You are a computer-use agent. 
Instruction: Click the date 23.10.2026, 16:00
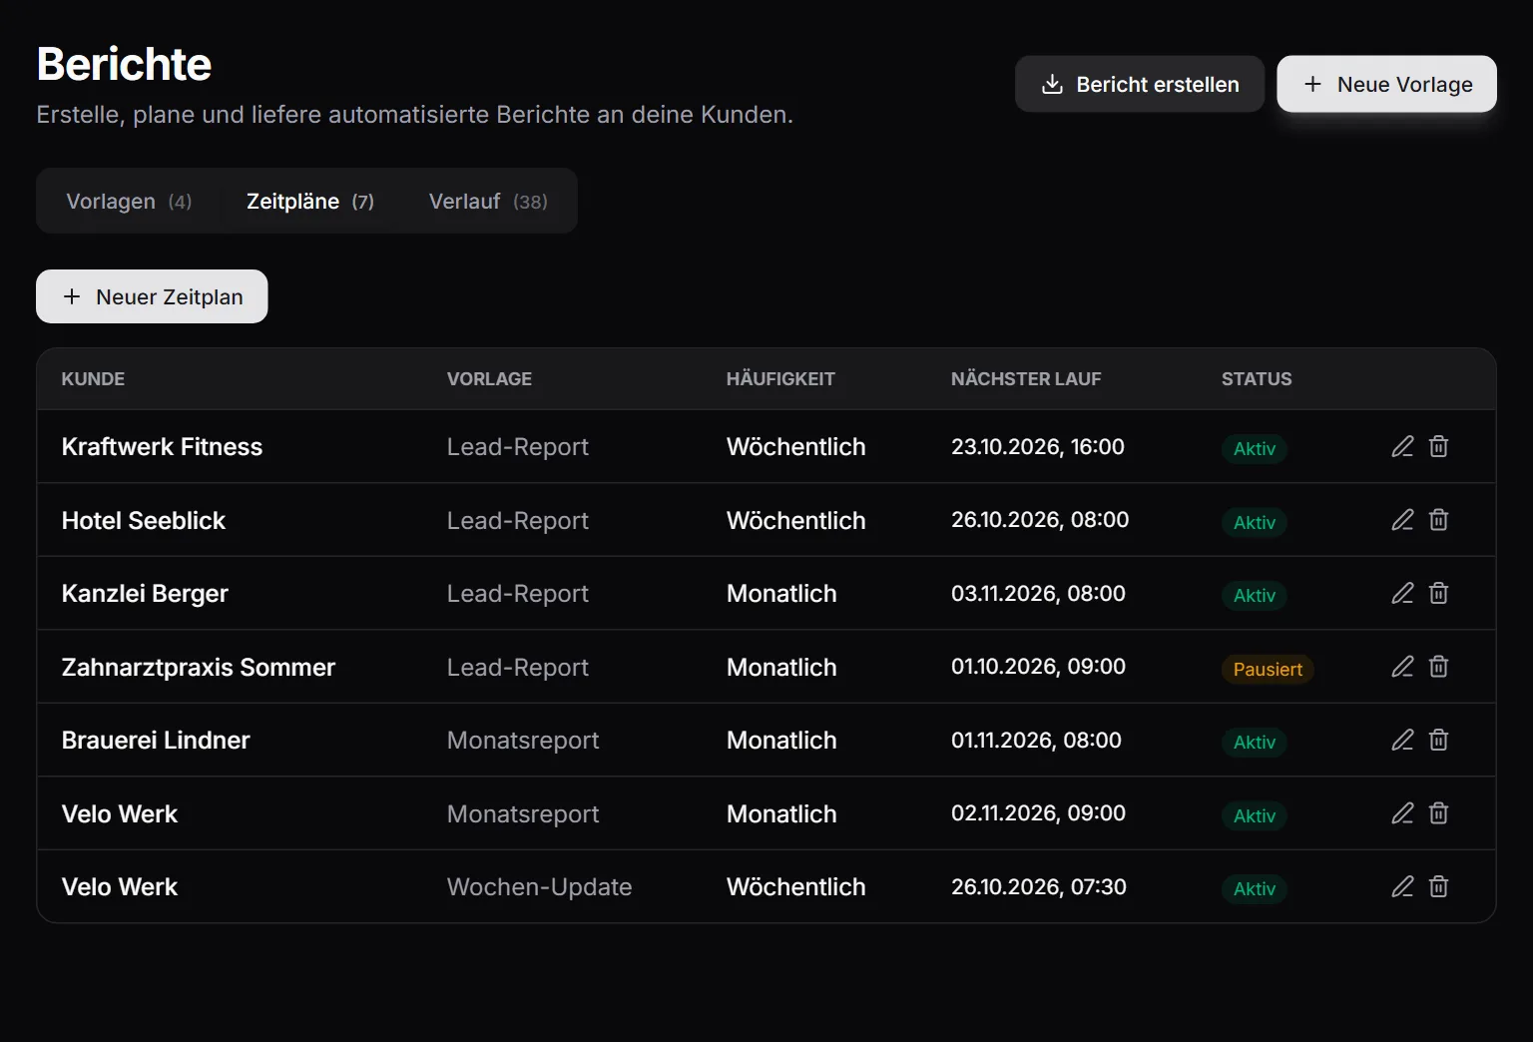tap(1038, 446)
